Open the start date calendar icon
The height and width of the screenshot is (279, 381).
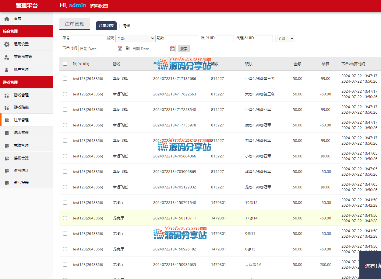(x=120, y=49)
